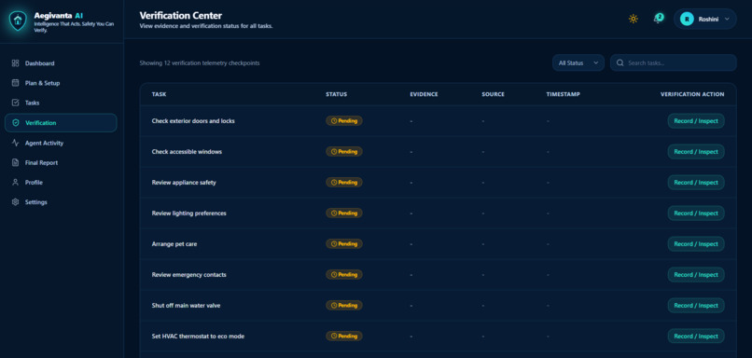This screenshot has width=752, height=358.
Task: Click 'Check accessible windows' task name
Action: pyautogui.click(x=187, y=151)
